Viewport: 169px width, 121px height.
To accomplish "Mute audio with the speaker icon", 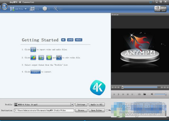I will click(x=152, y=94).
